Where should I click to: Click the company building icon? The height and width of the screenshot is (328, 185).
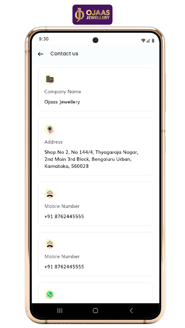tap(50, 79)
